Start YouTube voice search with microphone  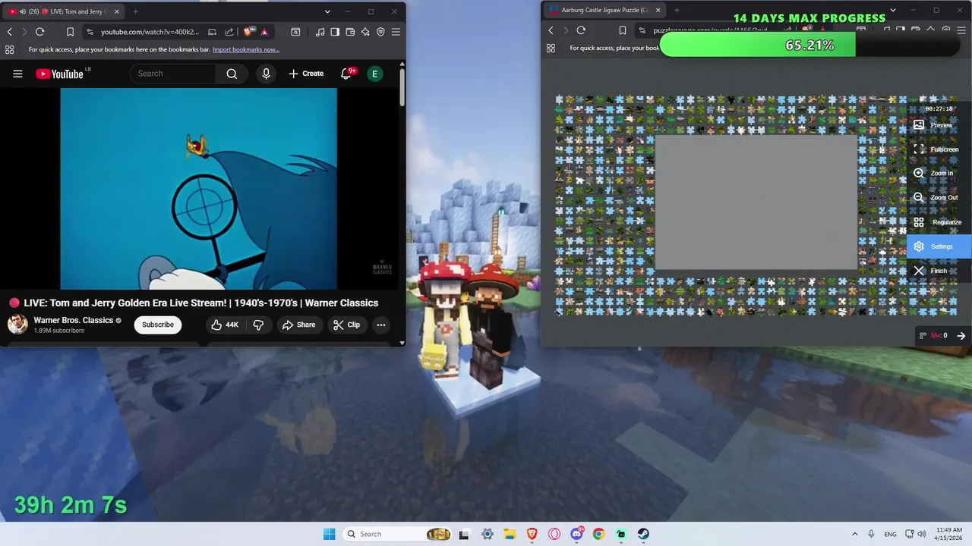tap(266, 74)
